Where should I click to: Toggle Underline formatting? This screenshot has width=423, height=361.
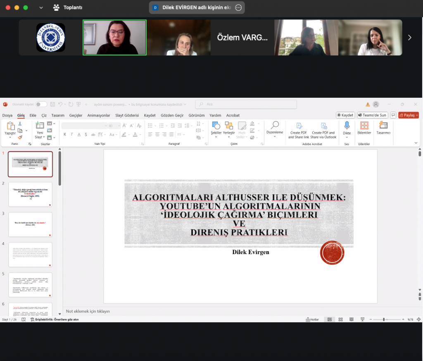click(79, 134)
